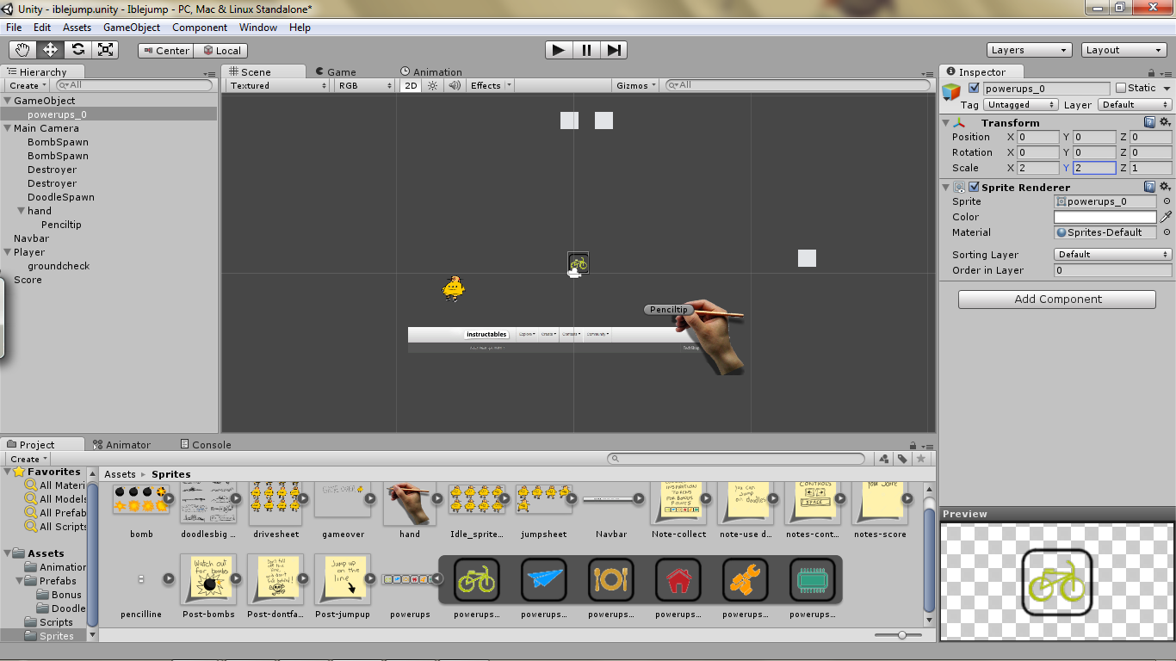Viewport: 1176px width, 661px height.
Task: Click the Project save-search star icon
Action: tap(920, 459)
